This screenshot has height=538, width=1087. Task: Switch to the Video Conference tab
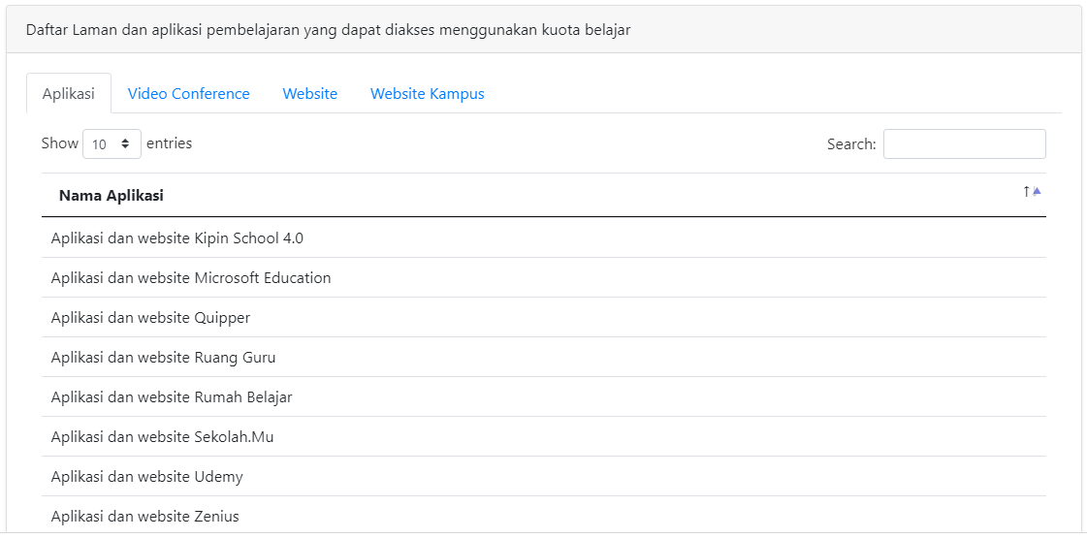point(189,94)
